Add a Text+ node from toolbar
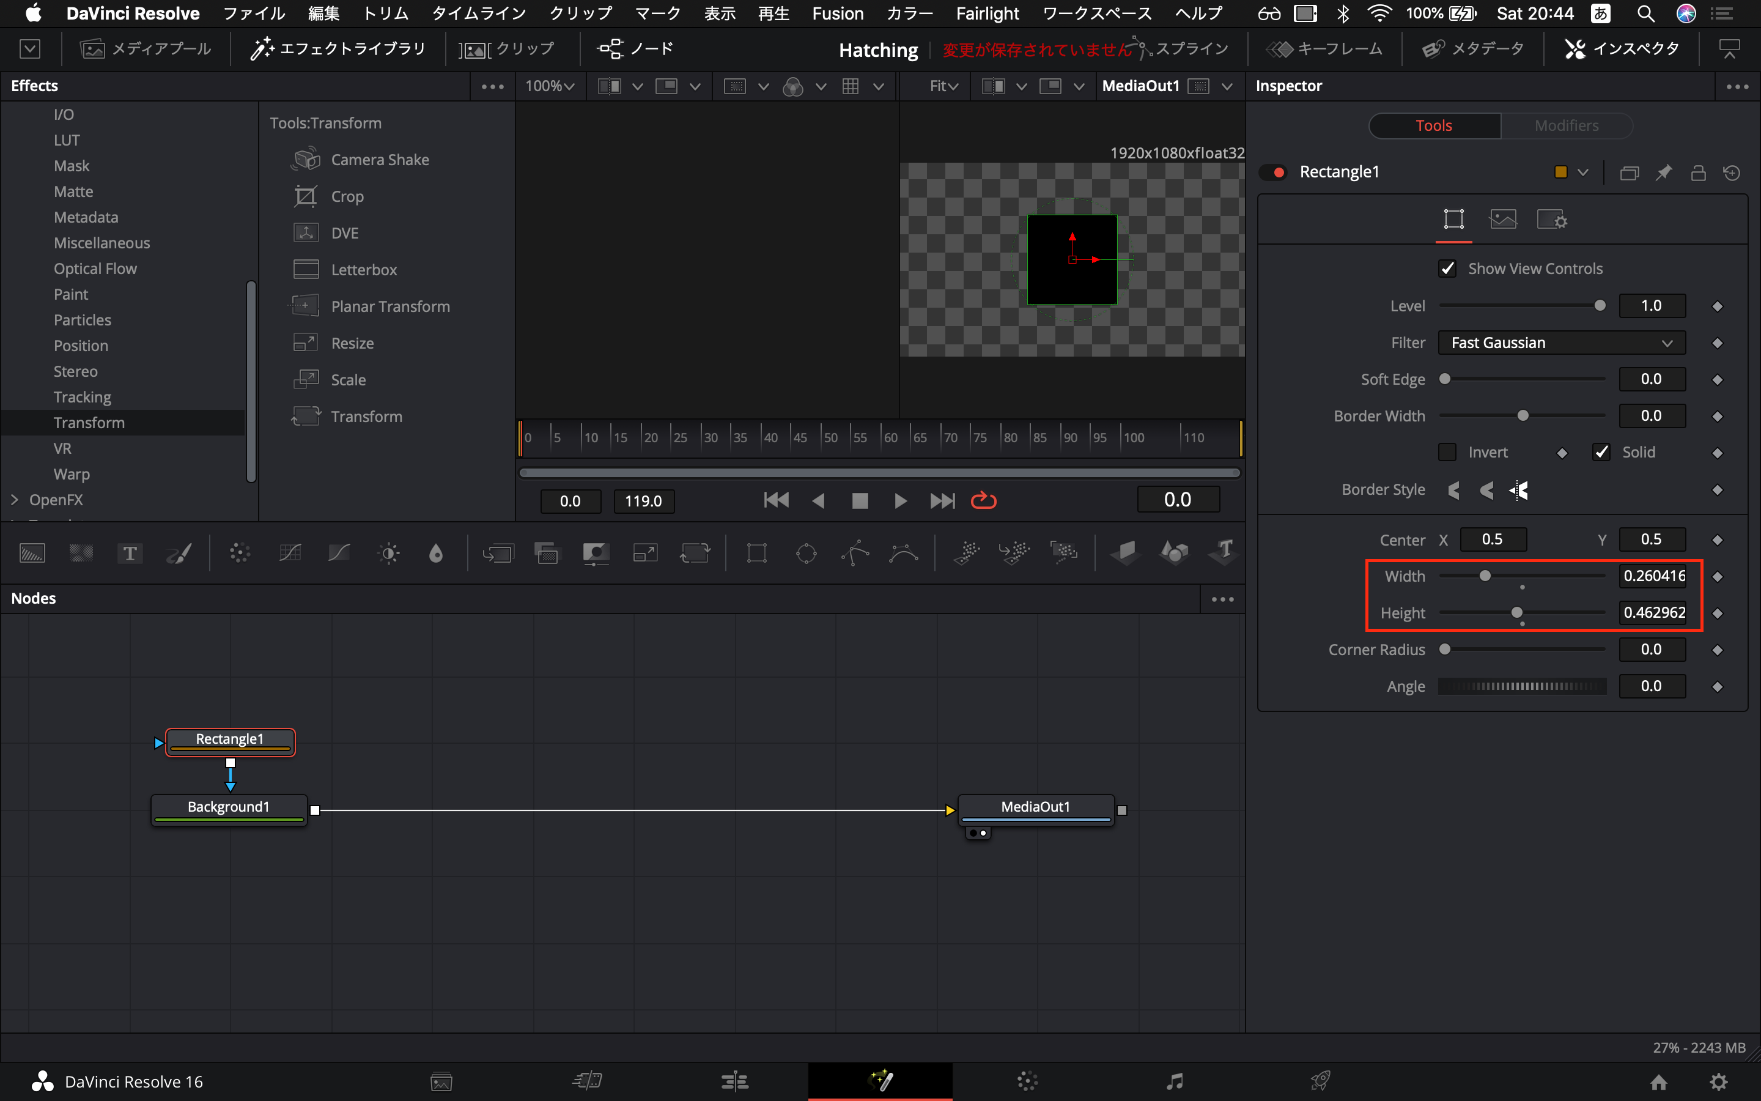 130,554
